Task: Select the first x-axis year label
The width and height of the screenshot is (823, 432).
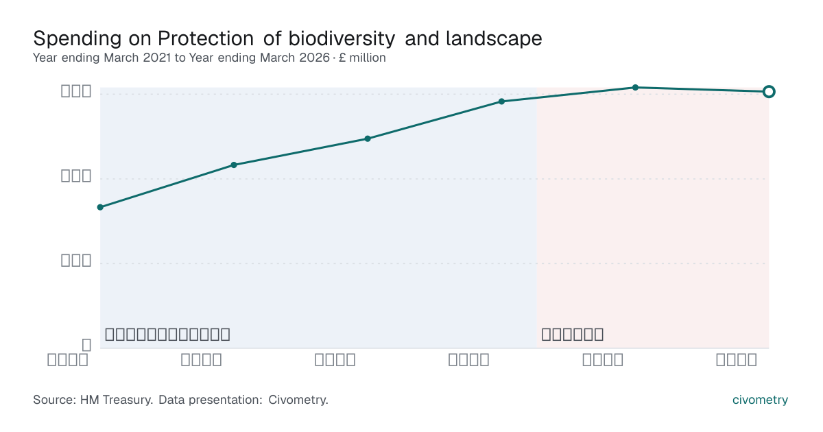Action: [68, 359]
